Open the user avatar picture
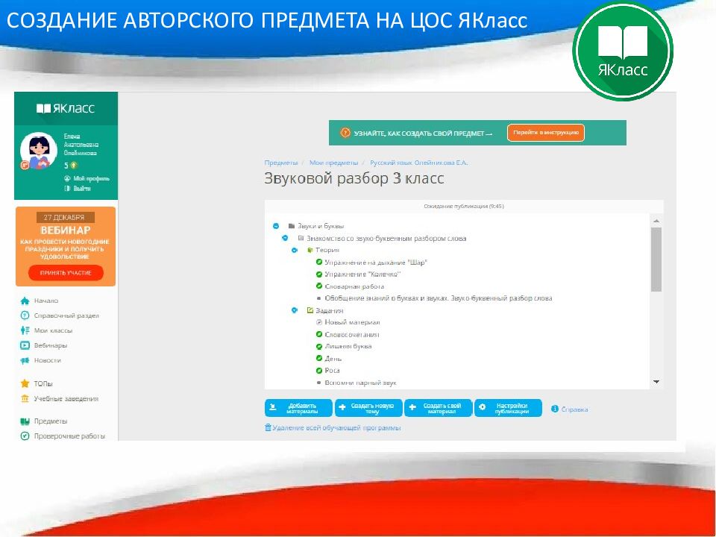 pos(38,151)
